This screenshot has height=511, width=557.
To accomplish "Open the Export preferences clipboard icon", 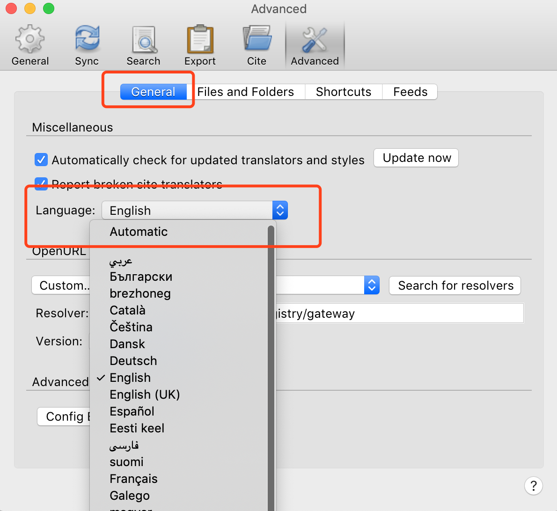I will [200, 39].
